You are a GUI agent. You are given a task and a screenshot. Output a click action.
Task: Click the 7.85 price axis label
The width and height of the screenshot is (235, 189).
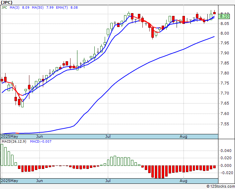225,63
